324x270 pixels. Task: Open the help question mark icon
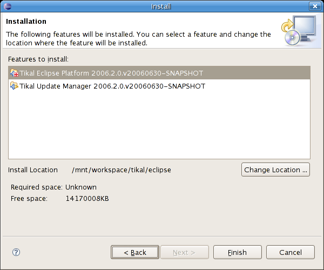click(x=16, y=252)
